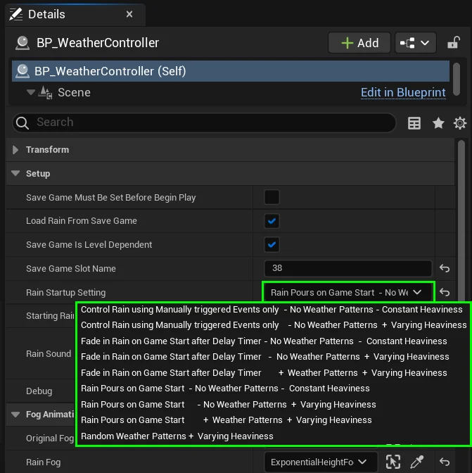This screenshot has height=473, width=472.
Task: Toggle Save Game Is Level Dependent checkbox
Action: coord(272,245)
